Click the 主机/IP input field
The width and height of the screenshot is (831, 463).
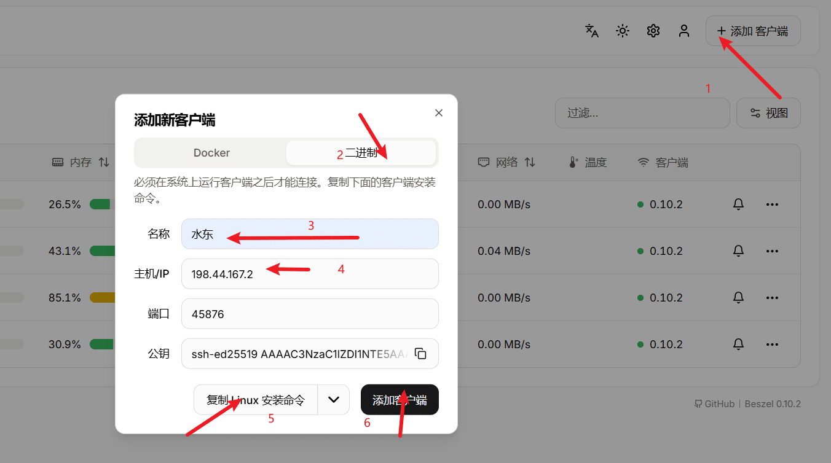[x=310, y=274]
